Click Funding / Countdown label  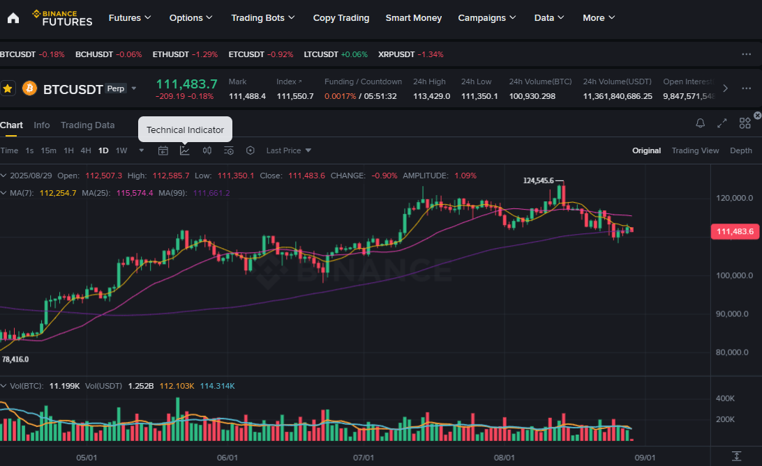(x=363, y=81)
